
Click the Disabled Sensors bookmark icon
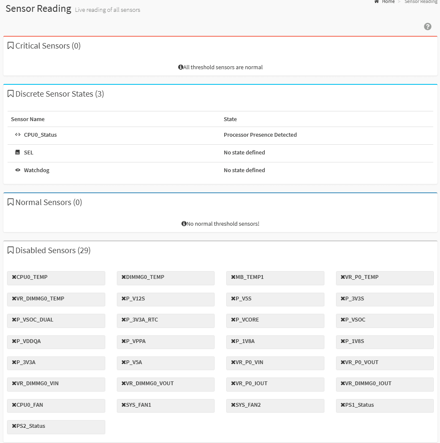pyautogui.click(x=11, y=250)
